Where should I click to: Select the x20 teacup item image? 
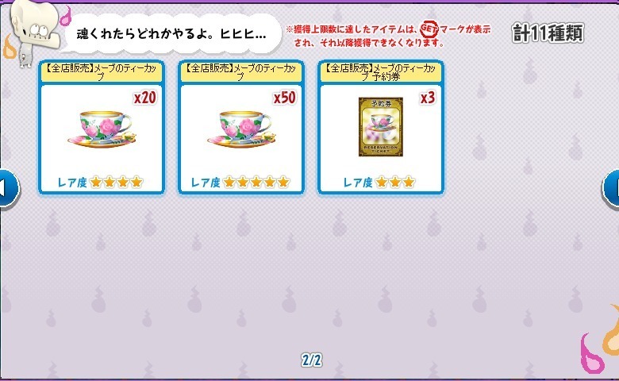pyautogui.click(x=102, y=129)
